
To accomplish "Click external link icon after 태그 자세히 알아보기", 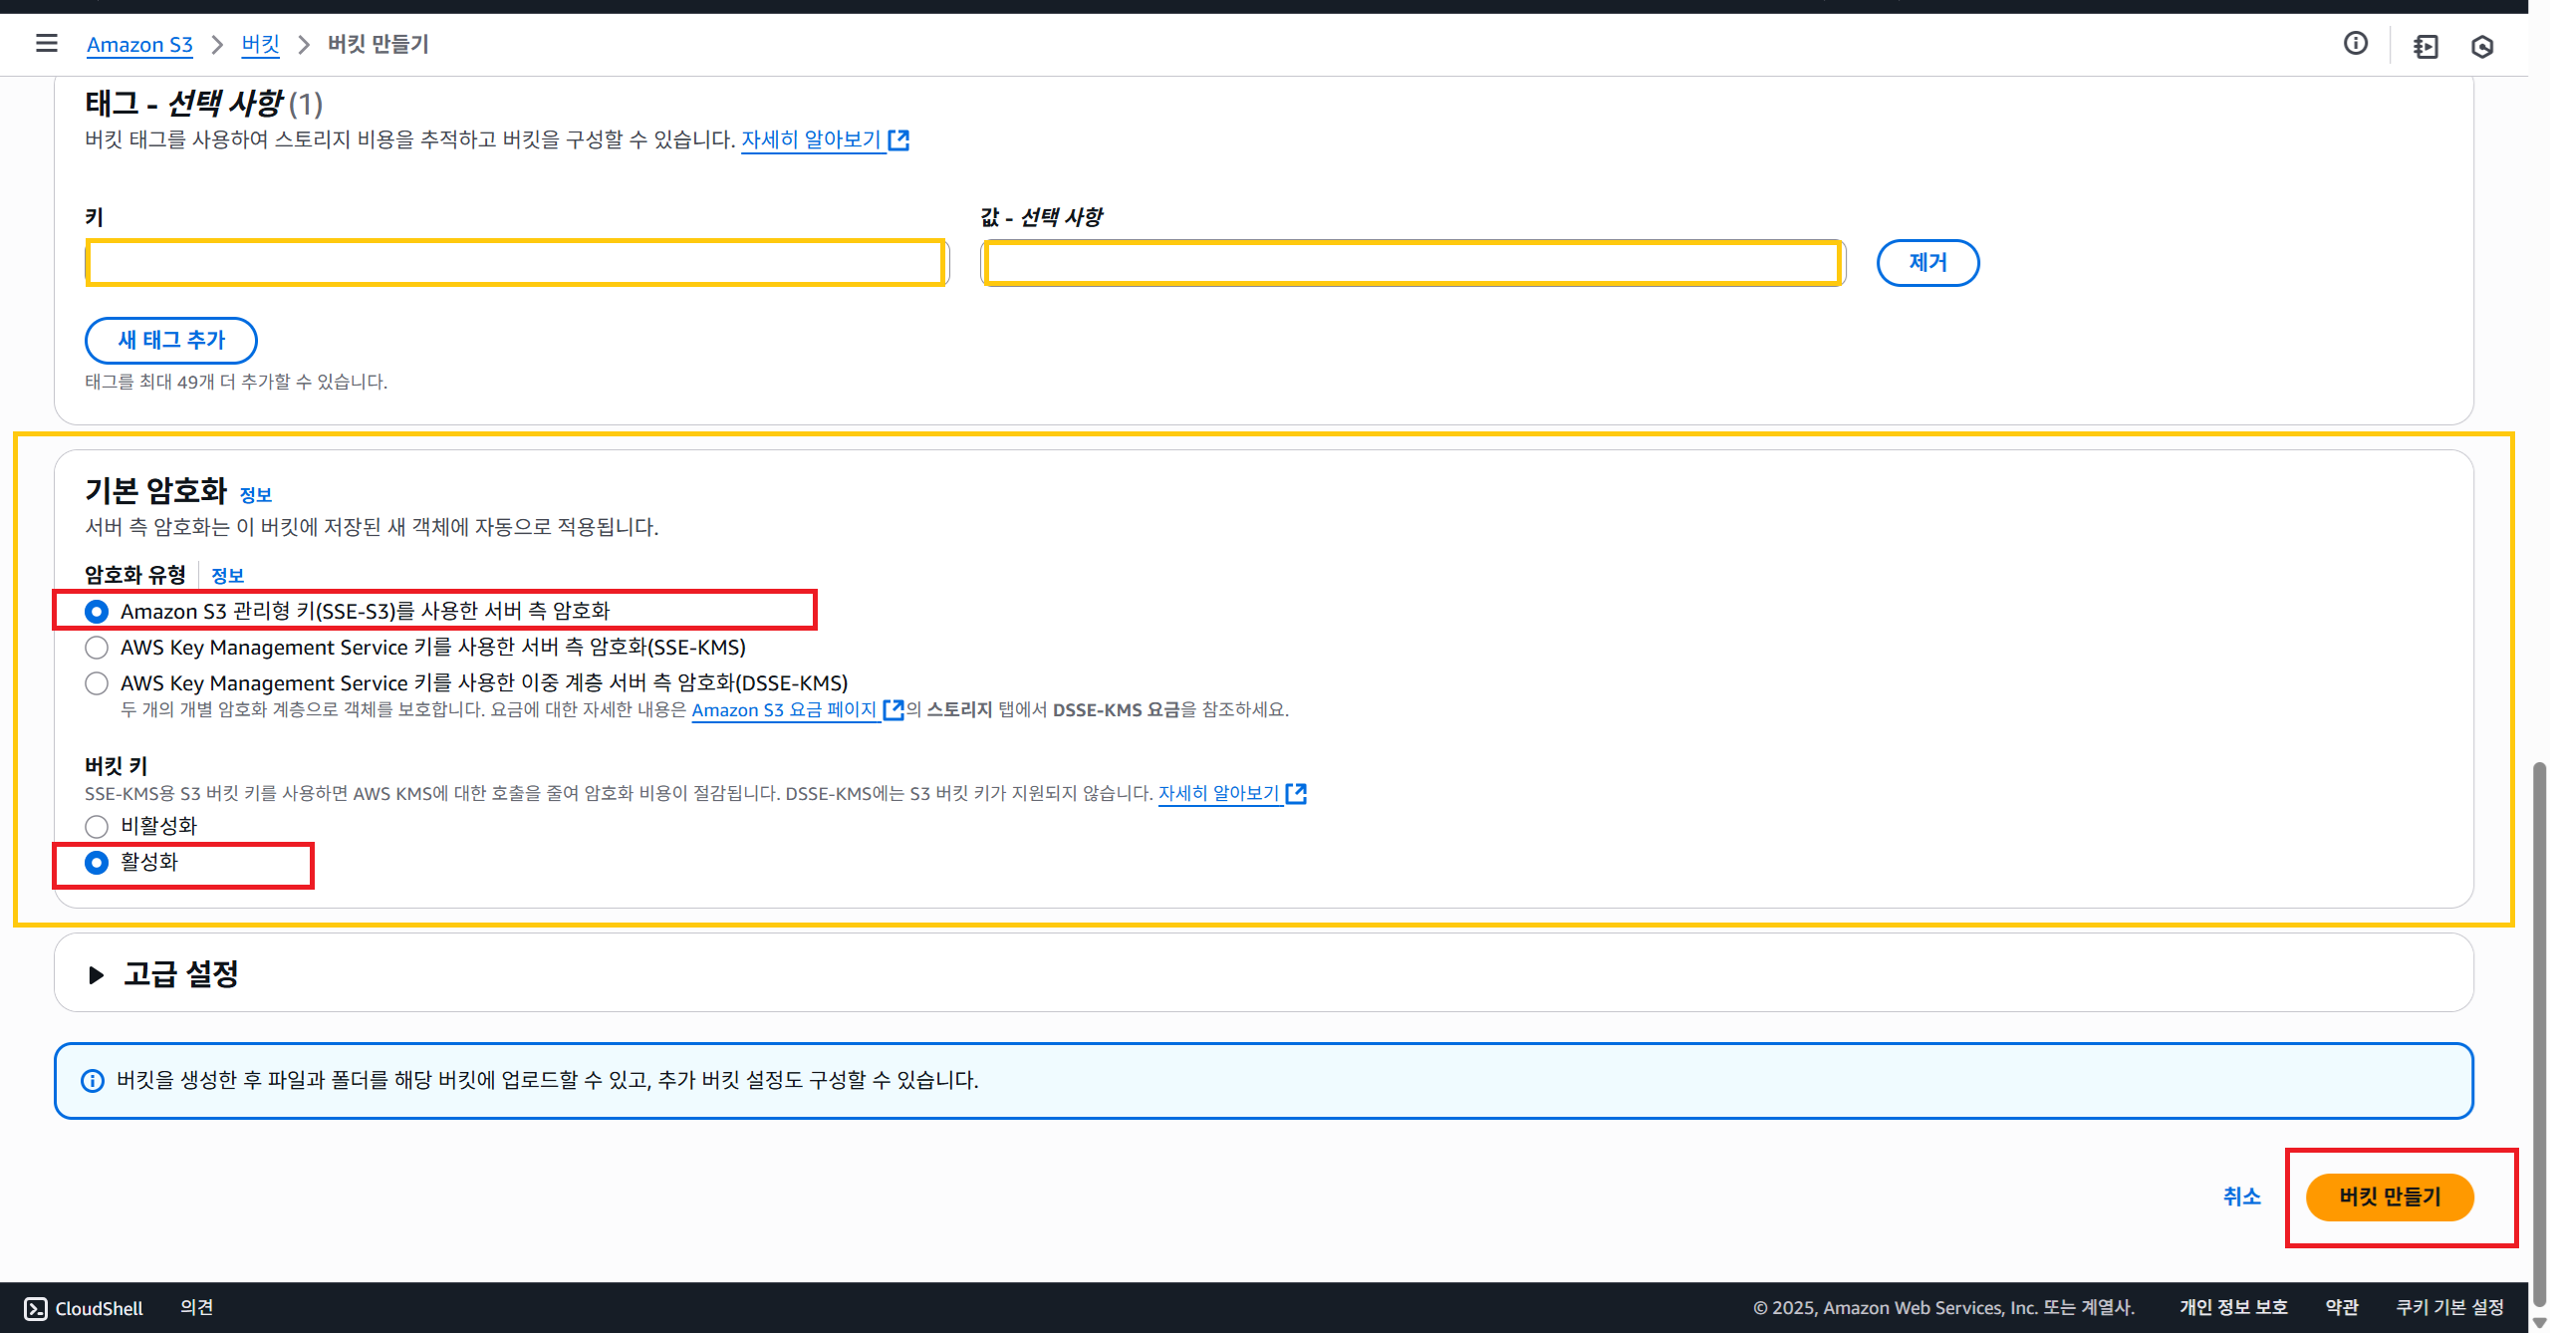I will point(898,140).
